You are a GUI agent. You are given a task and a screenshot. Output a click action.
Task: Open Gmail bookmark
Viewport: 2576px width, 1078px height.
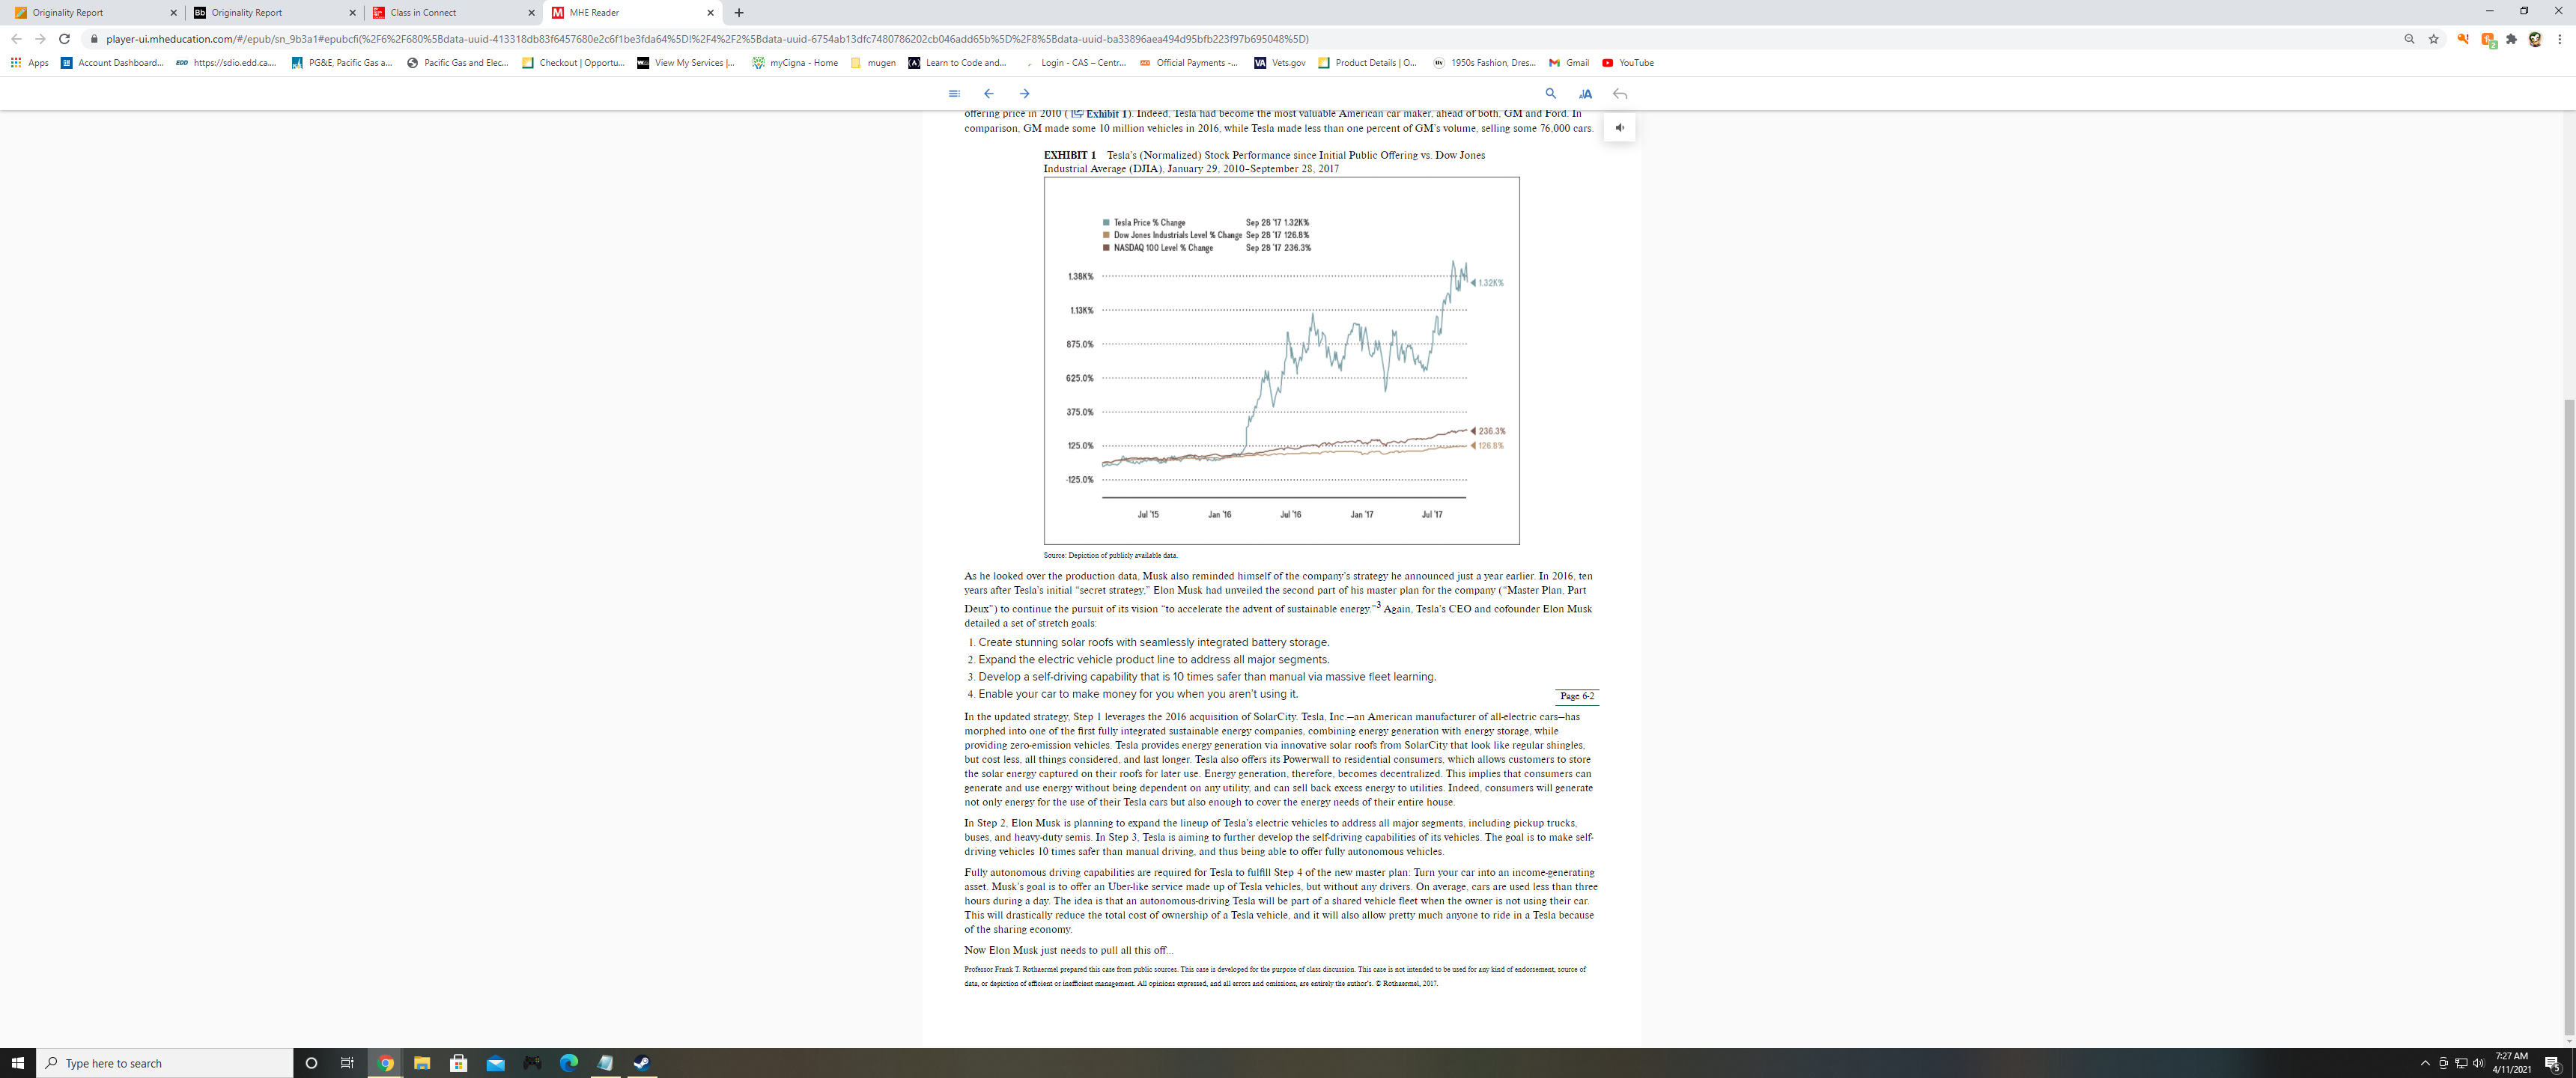(x=1569, y=63)
